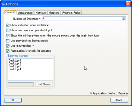
Task: Click the desktop name text field
Action: click(21, 85)
